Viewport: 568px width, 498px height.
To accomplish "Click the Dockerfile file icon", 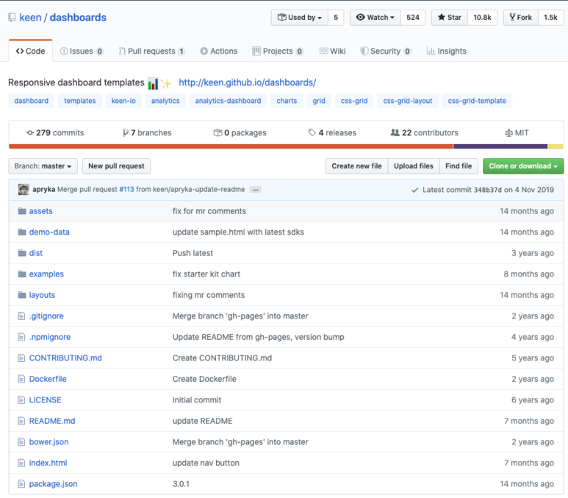I will tap(22, 380).
